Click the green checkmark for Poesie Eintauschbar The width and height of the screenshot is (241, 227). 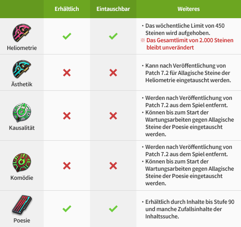[113, 209]
